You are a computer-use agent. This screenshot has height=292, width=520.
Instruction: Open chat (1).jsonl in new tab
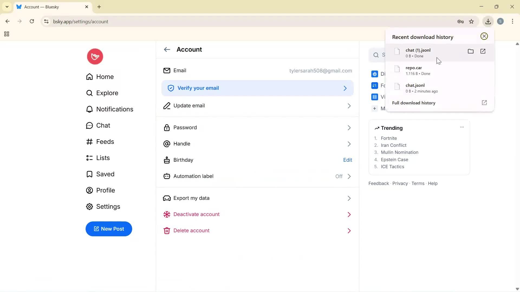(483, 51)
